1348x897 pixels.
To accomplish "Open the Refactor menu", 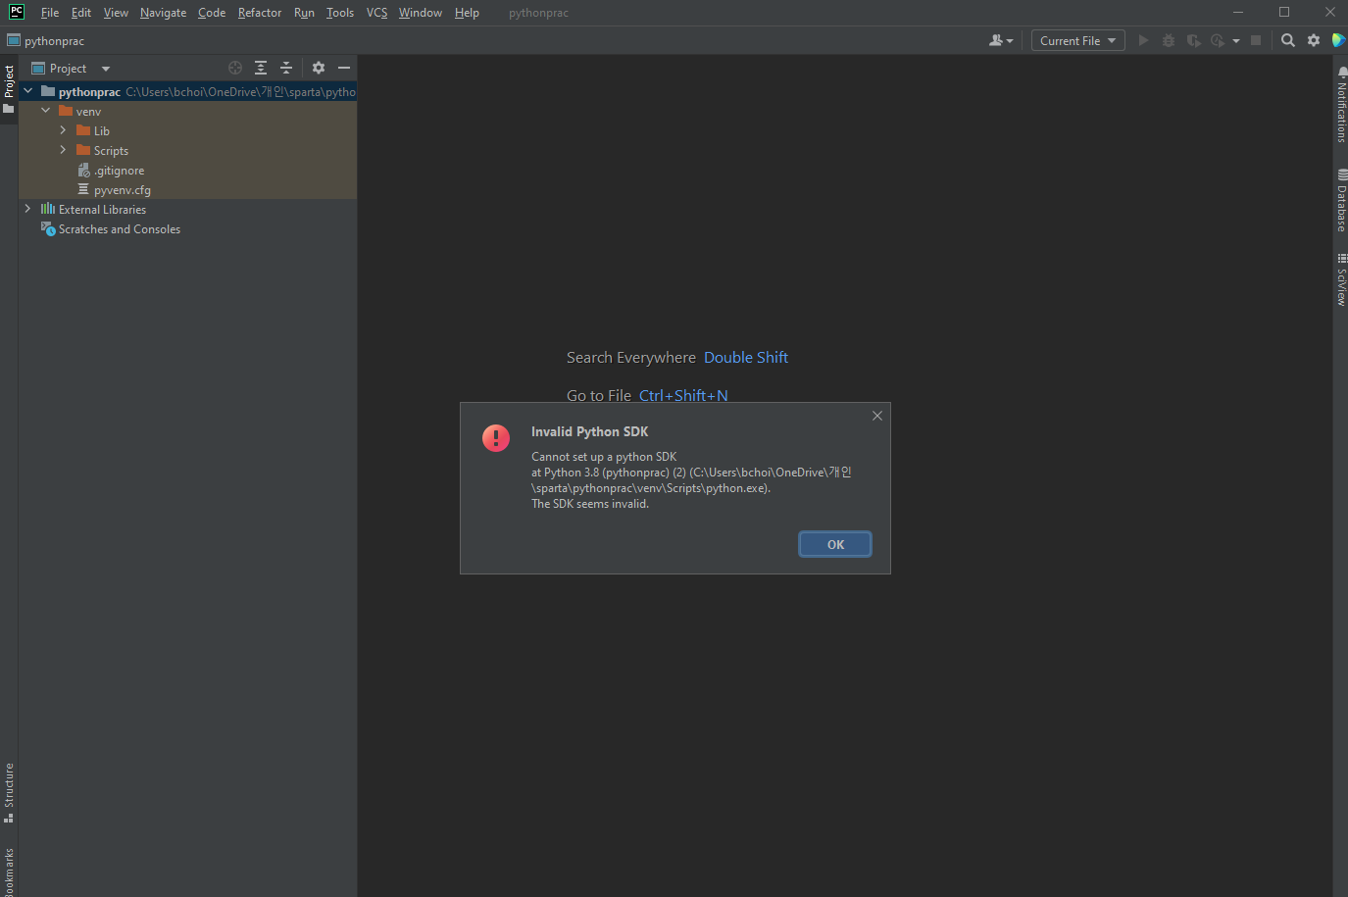I will pyautogui.click(x=260, y=13).
